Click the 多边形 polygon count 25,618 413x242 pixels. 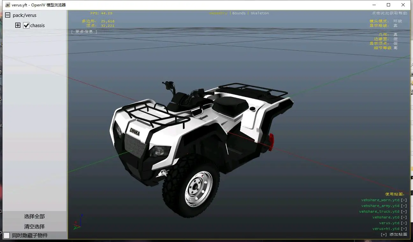[108, 21]
